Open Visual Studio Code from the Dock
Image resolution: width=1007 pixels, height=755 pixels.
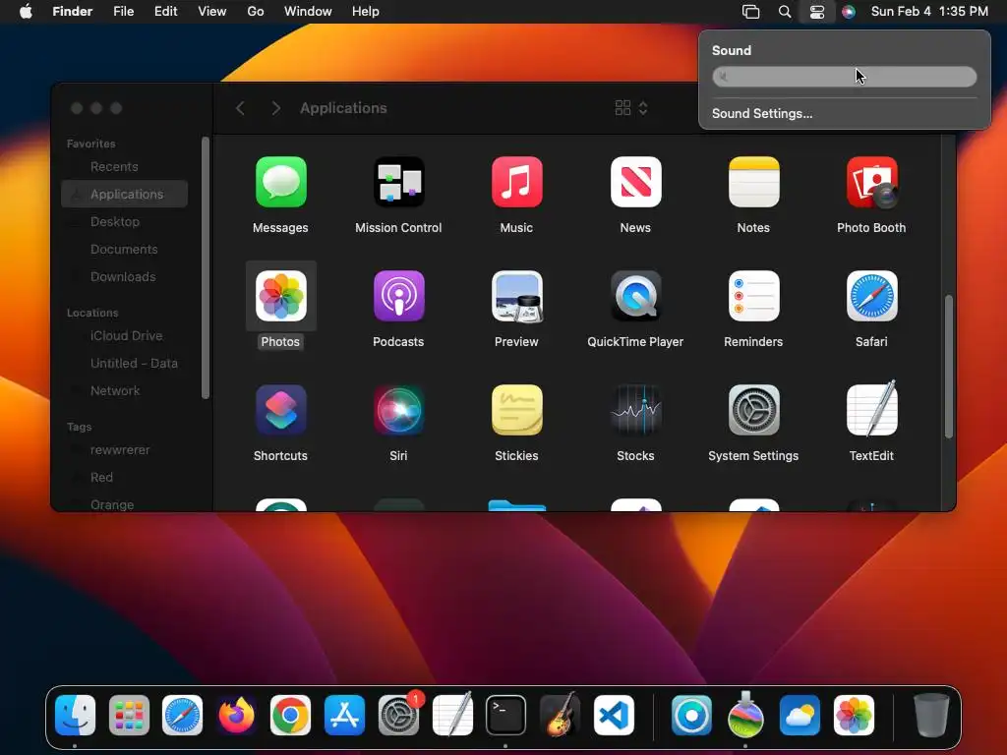(614, 715)
